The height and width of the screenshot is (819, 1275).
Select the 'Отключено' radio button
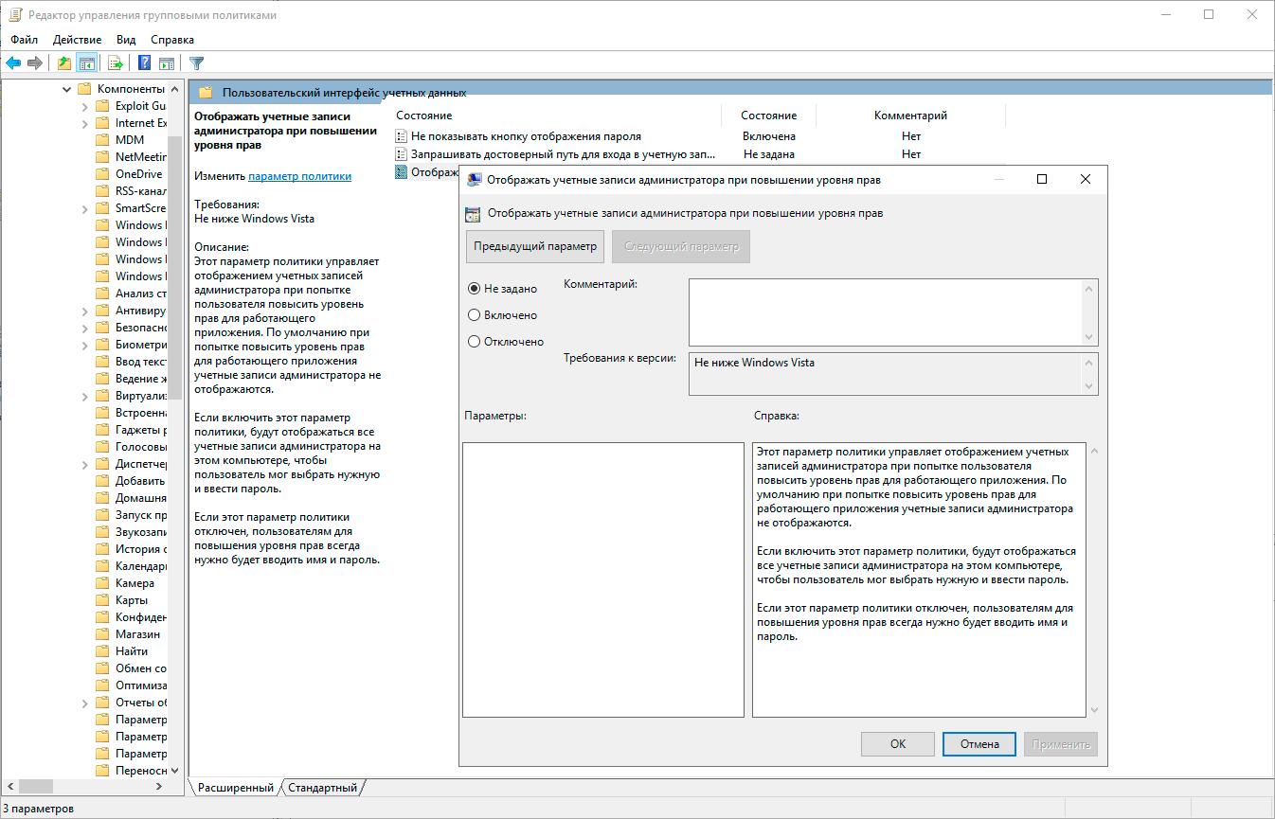pos(475,342)
